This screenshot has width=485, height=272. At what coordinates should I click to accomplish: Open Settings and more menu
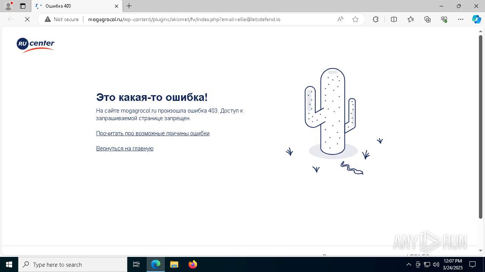[x=461, y=19]
